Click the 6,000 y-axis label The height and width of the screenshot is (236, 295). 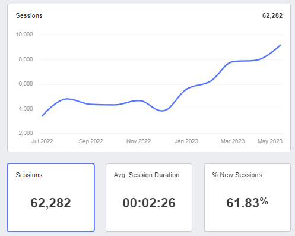[x=26, y=84]
